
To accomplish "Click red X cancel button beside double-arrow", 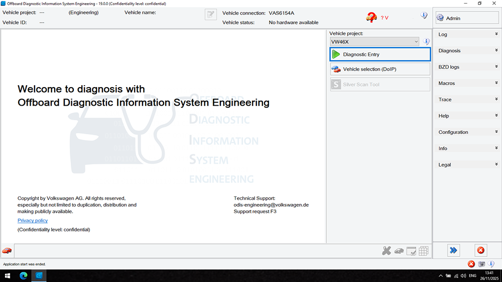I will 480,250.
